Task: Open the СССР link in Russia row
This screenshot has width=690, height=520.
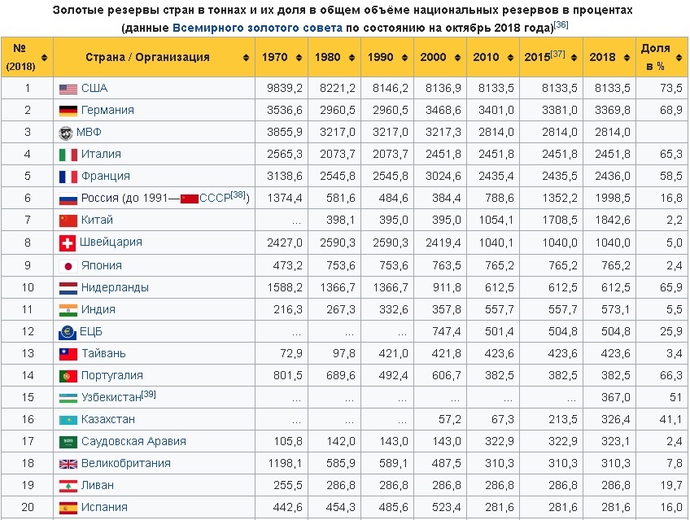Action: coord(214,199)
